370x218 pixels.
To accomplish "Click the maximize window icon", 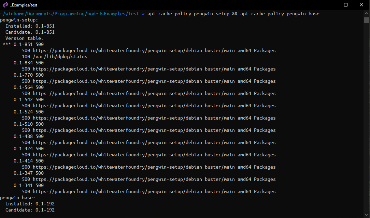I will [345, 5].
